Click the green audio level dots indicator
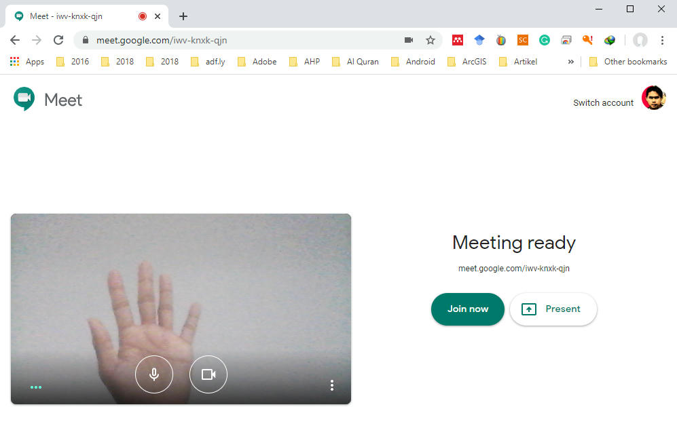677x428 pixels. pyautogui.click(x=36, y=387)
